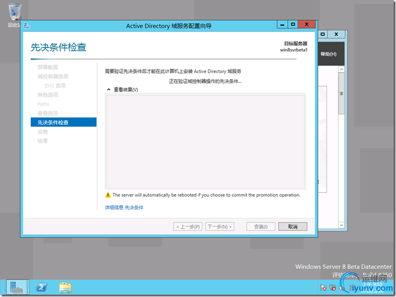396x297 pixels.
Task: Select 安装 step in sidebar
Action: click(43, 132)
